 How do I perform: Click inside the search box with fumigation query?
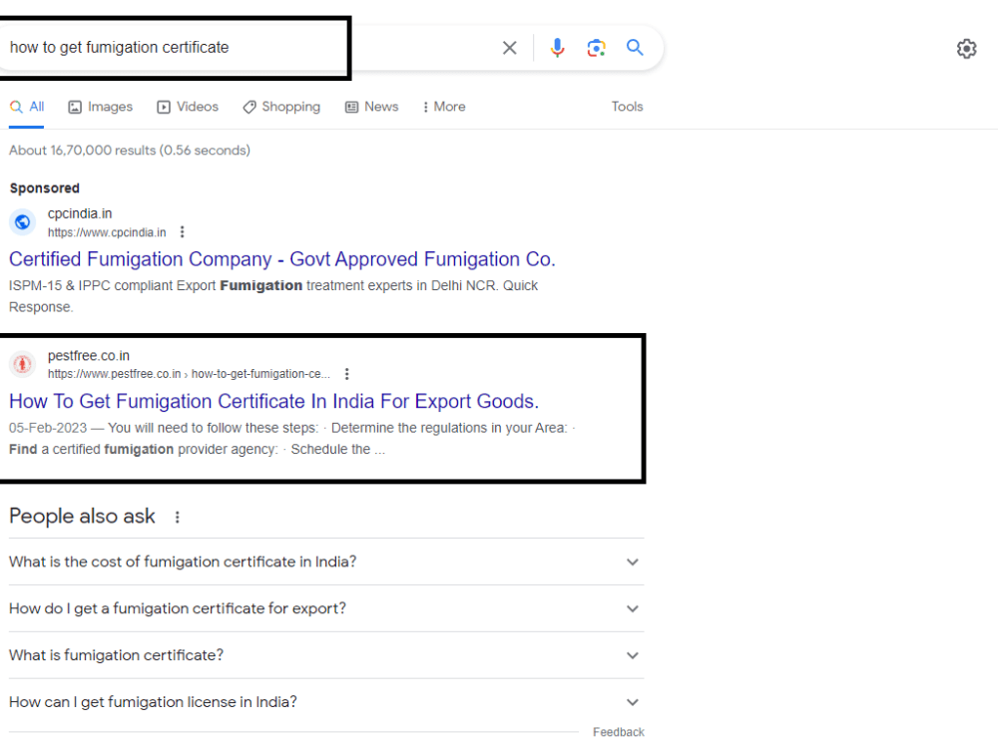pyautogui.click(x=249, y=48)
